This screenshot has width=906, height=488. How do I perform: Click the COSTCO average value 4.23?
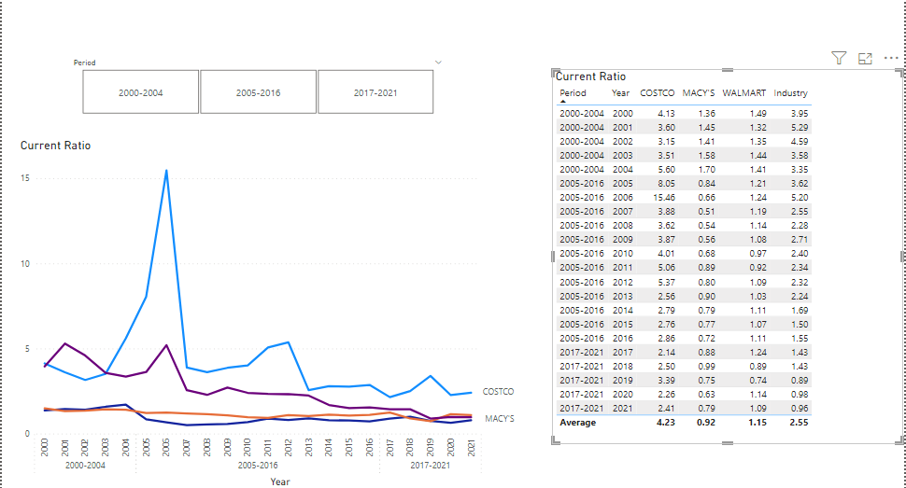[666, 423]
